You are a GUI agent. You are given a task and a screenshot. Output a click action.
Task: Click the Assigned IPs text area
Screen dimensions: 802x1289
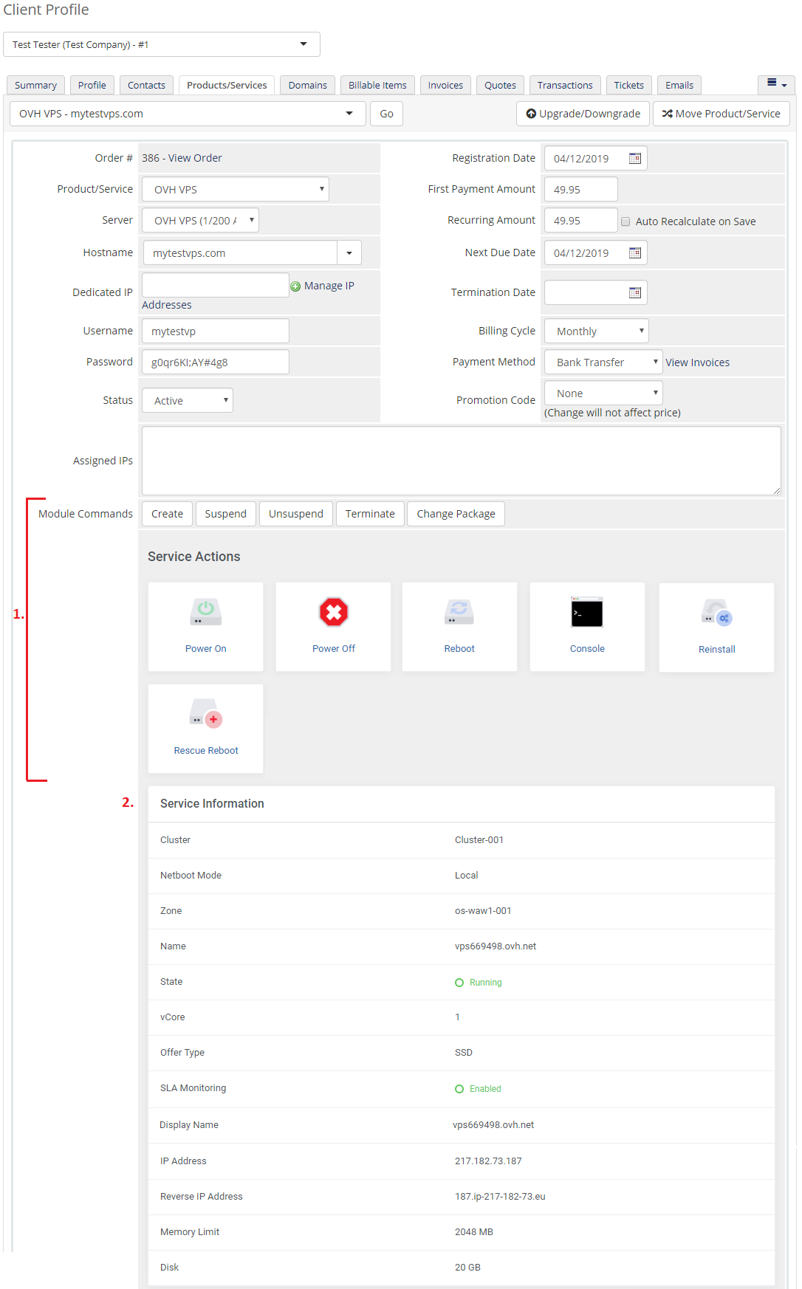(x=461, y=461)
